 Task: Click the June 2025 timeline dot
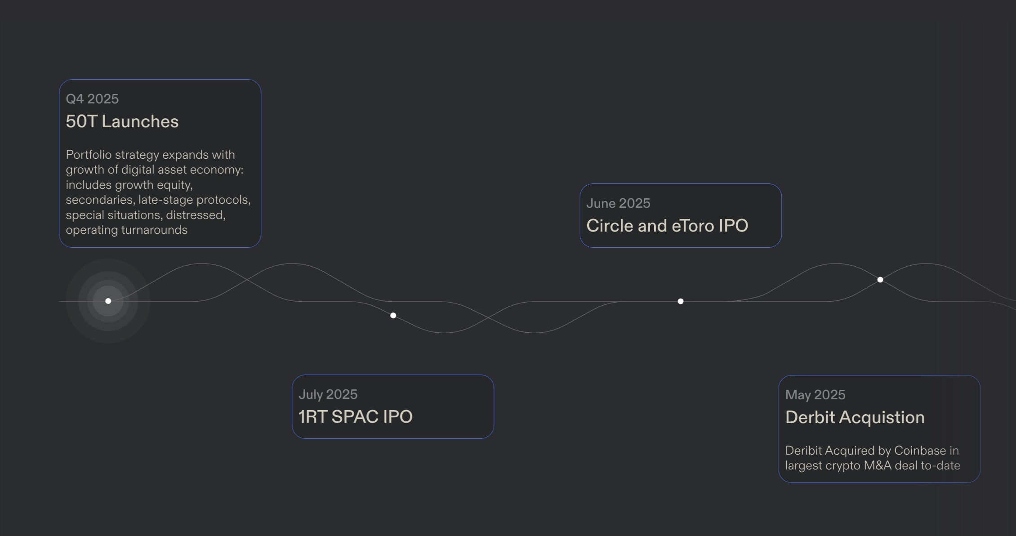680,301
